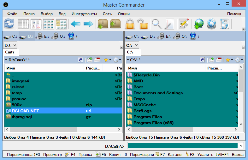
Task: Select drive O: in left panel
Action: coord(58,36)
